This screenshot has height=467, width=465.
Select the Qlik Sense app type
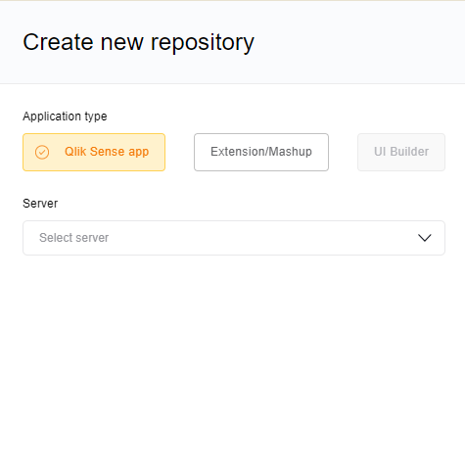click(x=94, y=152)
